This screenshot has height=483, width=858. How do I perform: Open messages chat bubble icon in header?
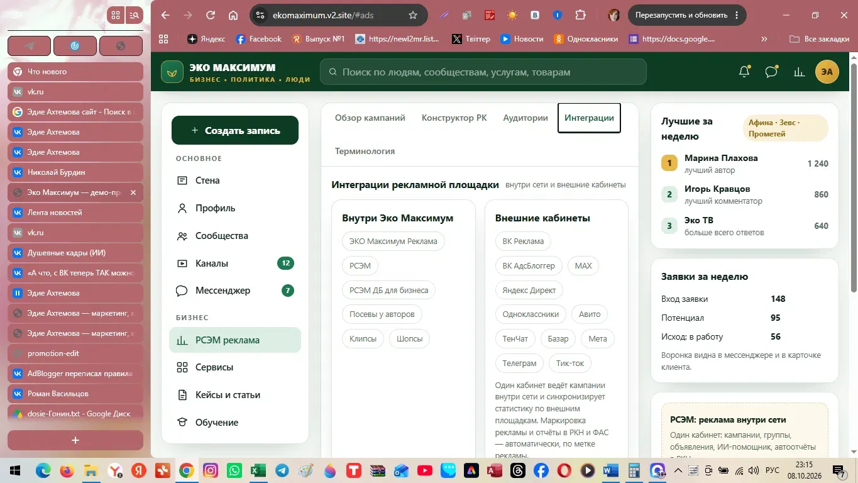pyautogui.click(x=772, y=72)
